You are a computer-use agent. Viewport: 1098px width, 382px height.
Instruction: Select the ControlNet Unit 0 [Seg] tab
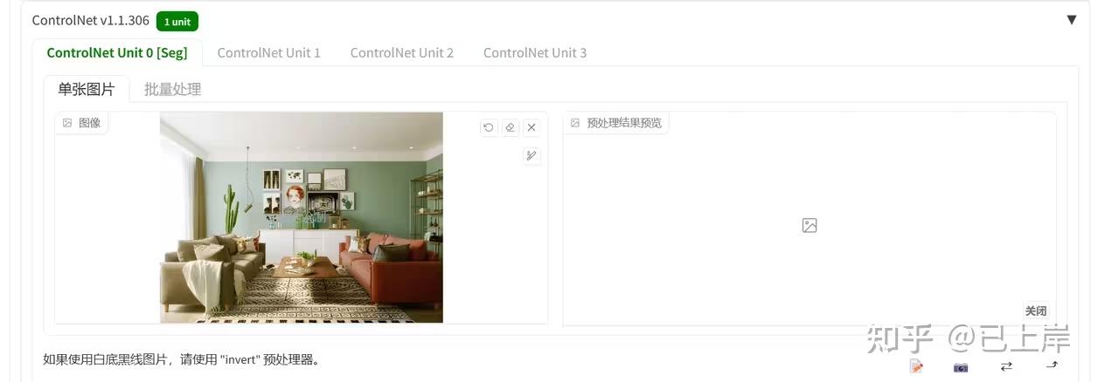pyautogui.click(x=117, y=52)
